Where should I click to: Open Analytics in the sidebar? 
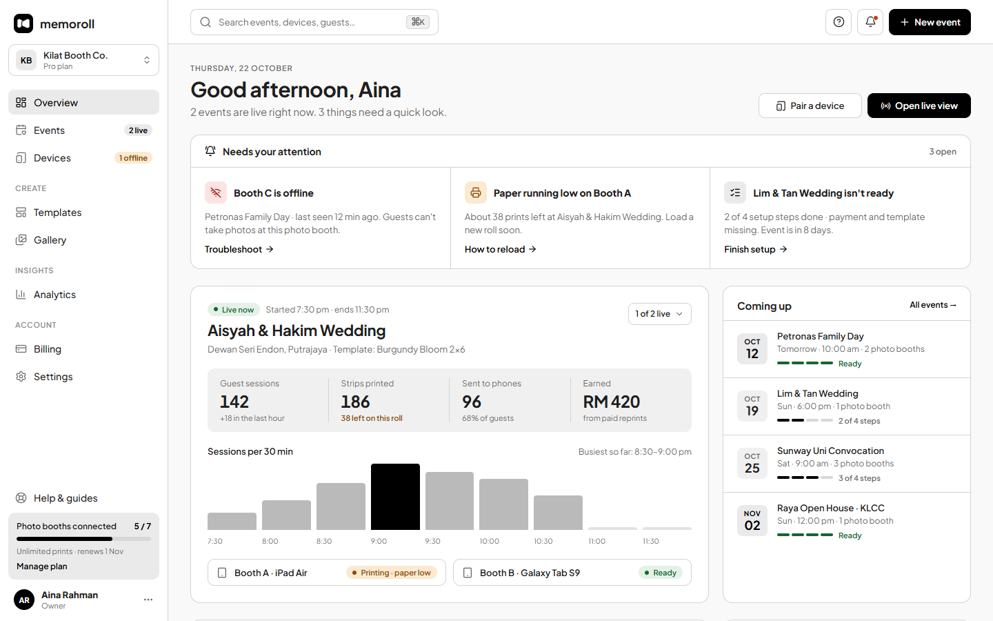[x=83, y=294]
